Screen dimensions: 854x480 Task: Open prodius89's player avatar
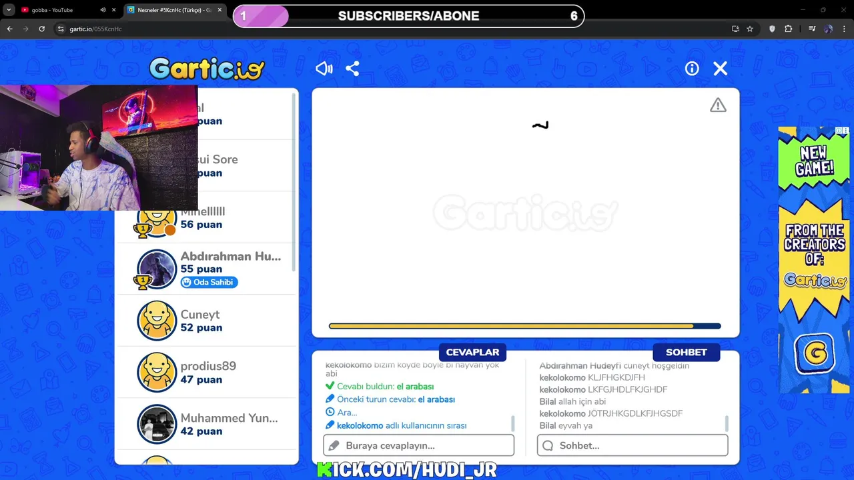tap(157, 372)
